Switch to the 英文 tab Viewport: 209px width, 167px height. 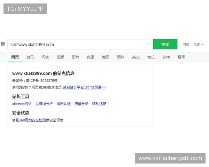click(136, 57)
